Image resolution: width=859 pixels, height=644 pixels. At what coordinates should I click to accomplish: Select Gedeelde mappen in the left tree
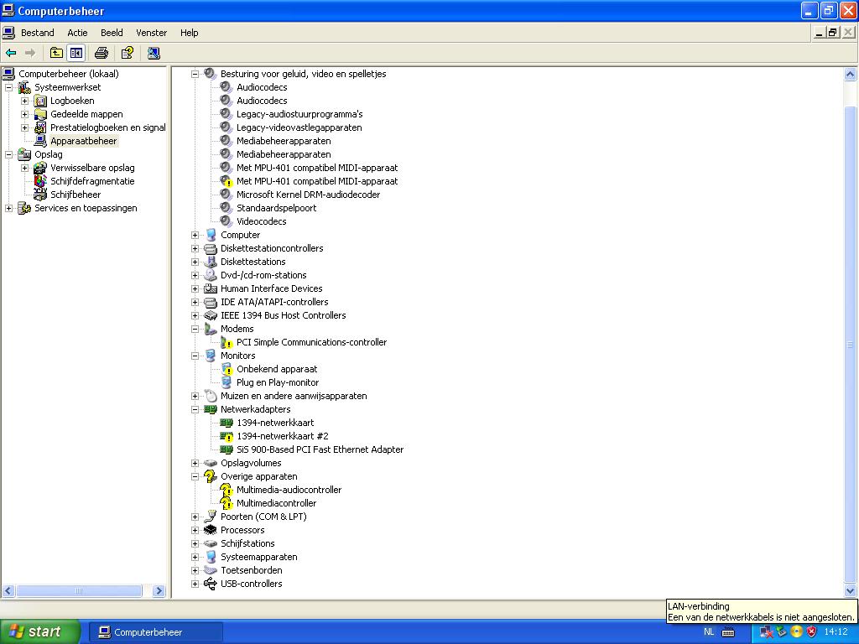tap(86, 114)
